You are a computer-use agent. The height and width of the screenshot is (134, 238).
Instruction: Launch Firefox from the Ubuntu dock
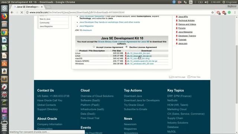[4, 16]
